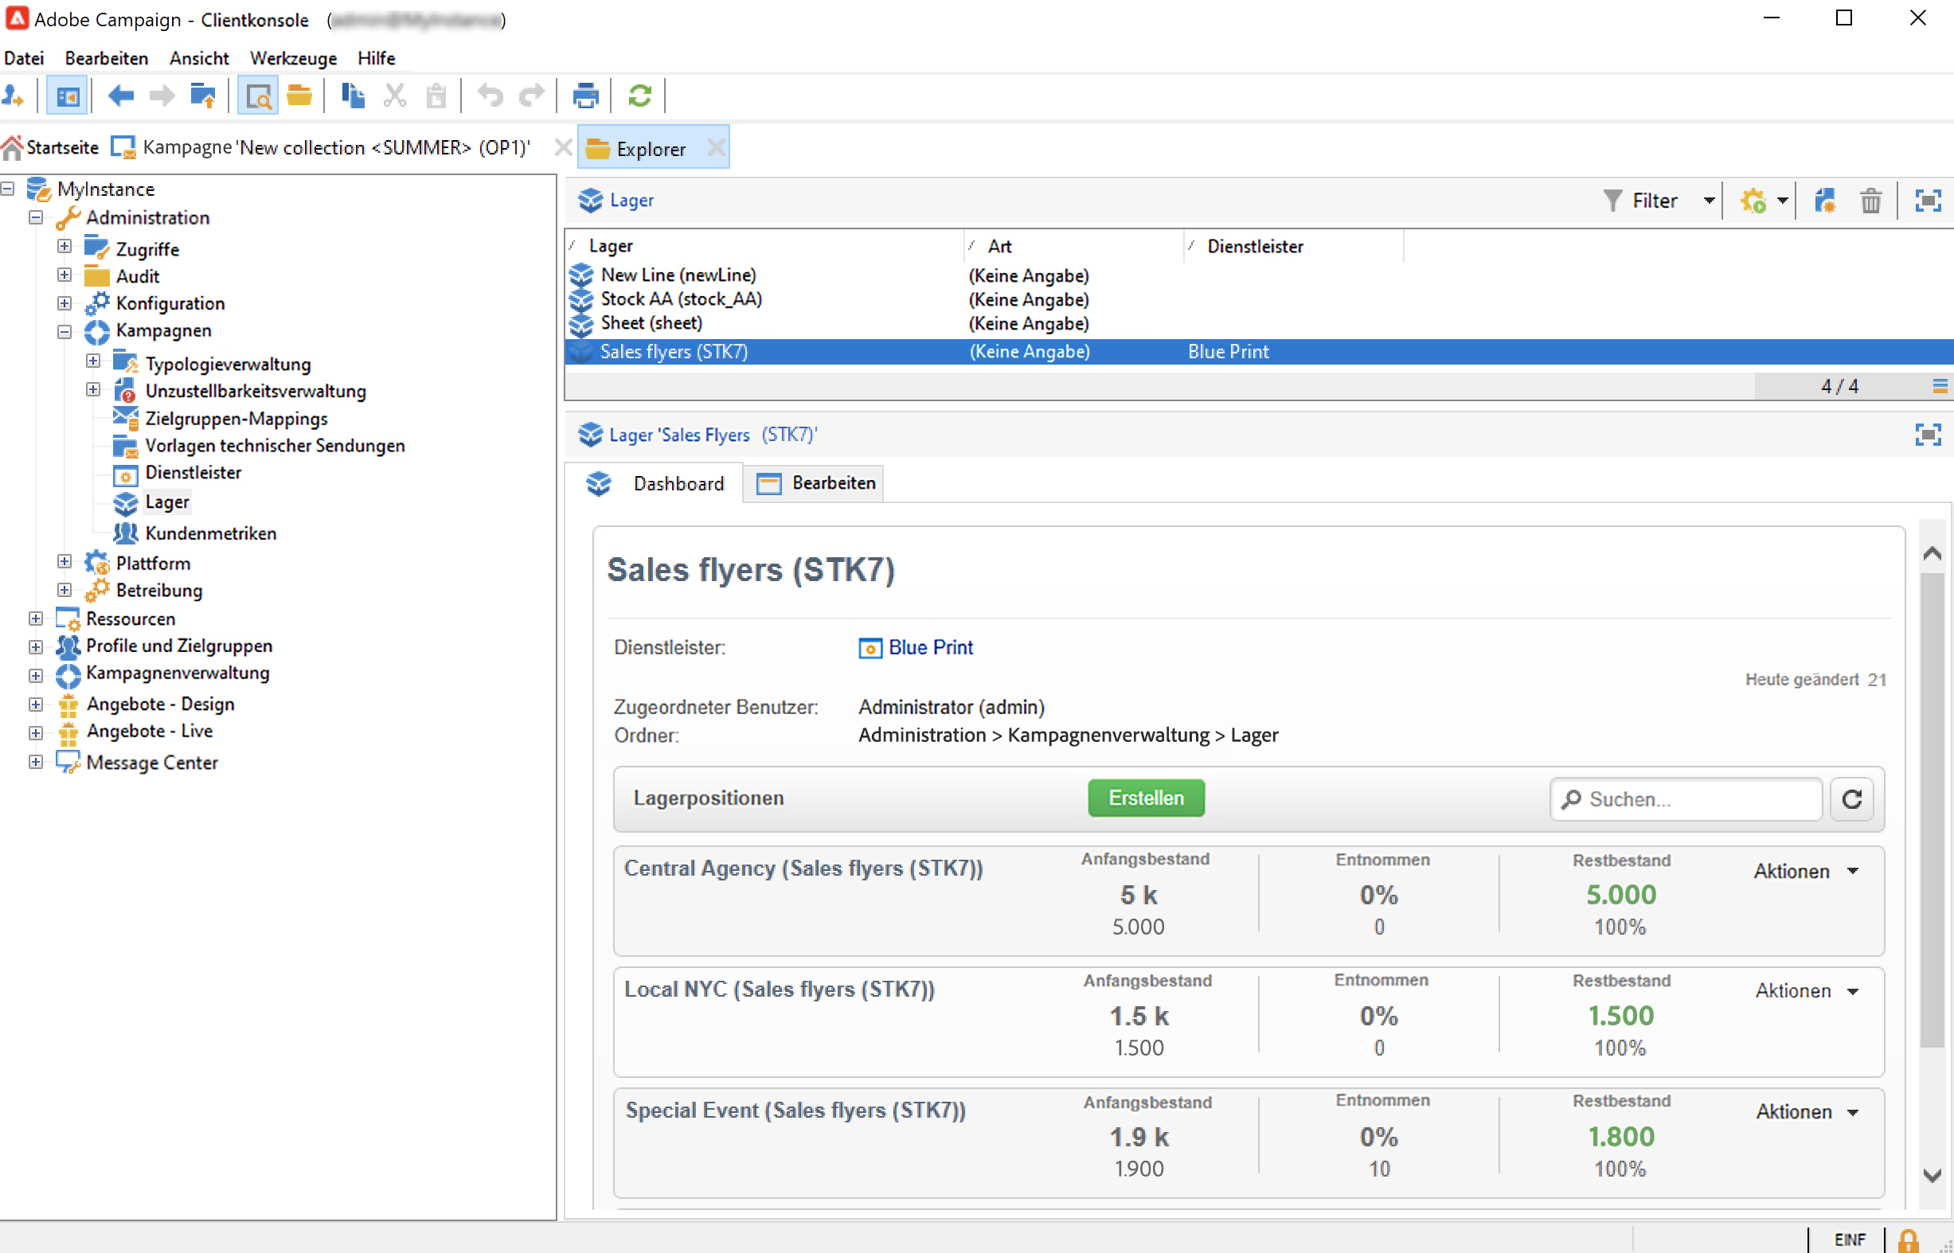This screenshot has width=1954, height=1253.
Task: Click the undo arrow toolbar icon
Action: [x=490, y=96]
